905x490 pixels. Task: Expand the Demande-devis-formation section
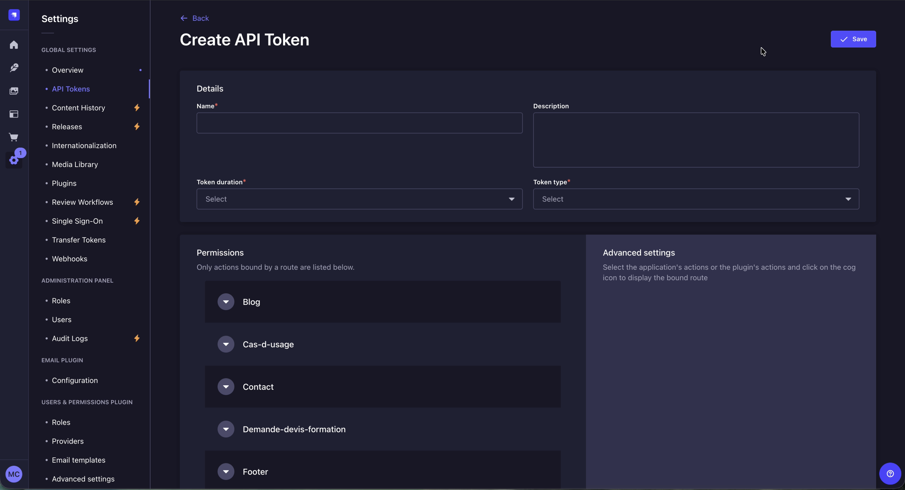click(226, 429)
